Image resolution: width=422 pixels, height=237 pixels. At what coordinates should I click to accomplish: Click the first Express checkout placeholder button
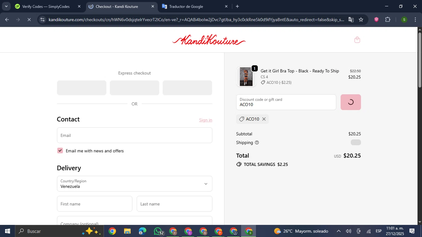tap(82, 88)
